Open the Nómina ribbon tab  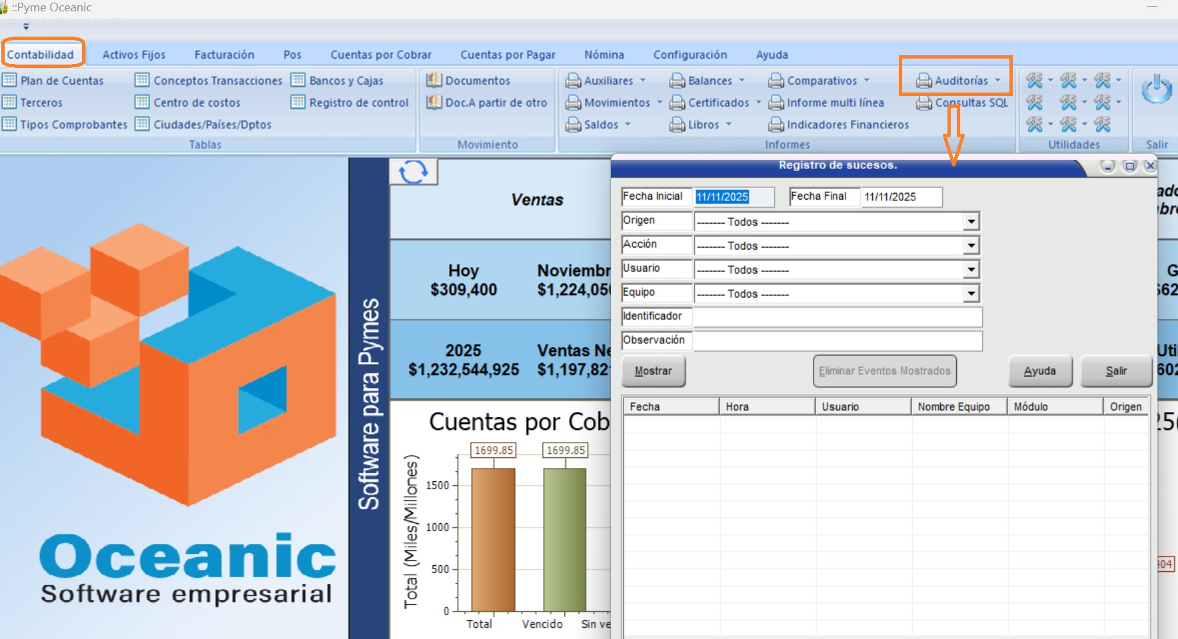point(604,55)
